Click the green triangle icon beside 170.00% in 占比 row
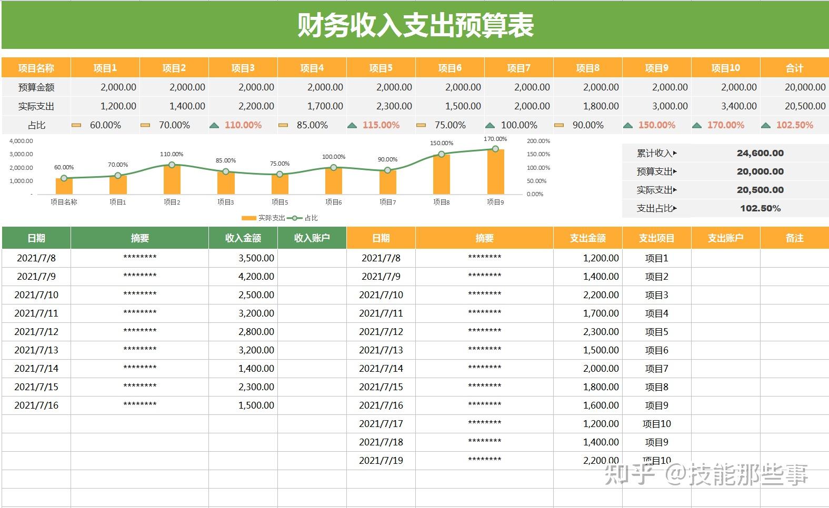This screenshot has width=829, height=508. click(x=697, y=125)
